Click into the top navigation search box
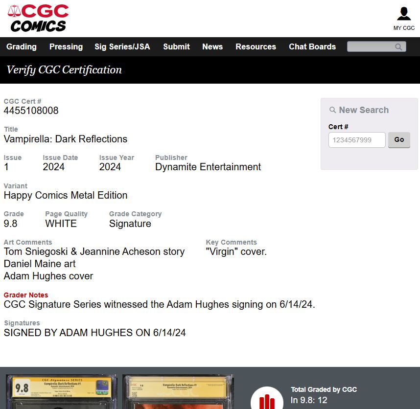The image size is (420, 409). tap(371, 47)
